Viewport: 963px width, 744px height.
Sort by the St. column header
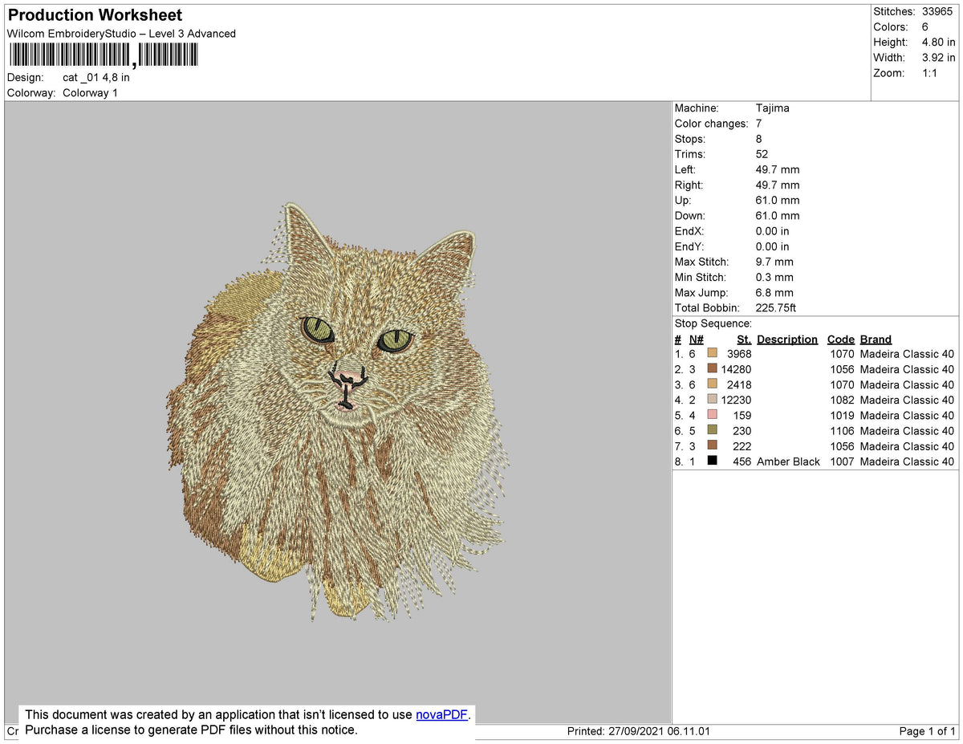pyautogui.click(x=742, y=339)
